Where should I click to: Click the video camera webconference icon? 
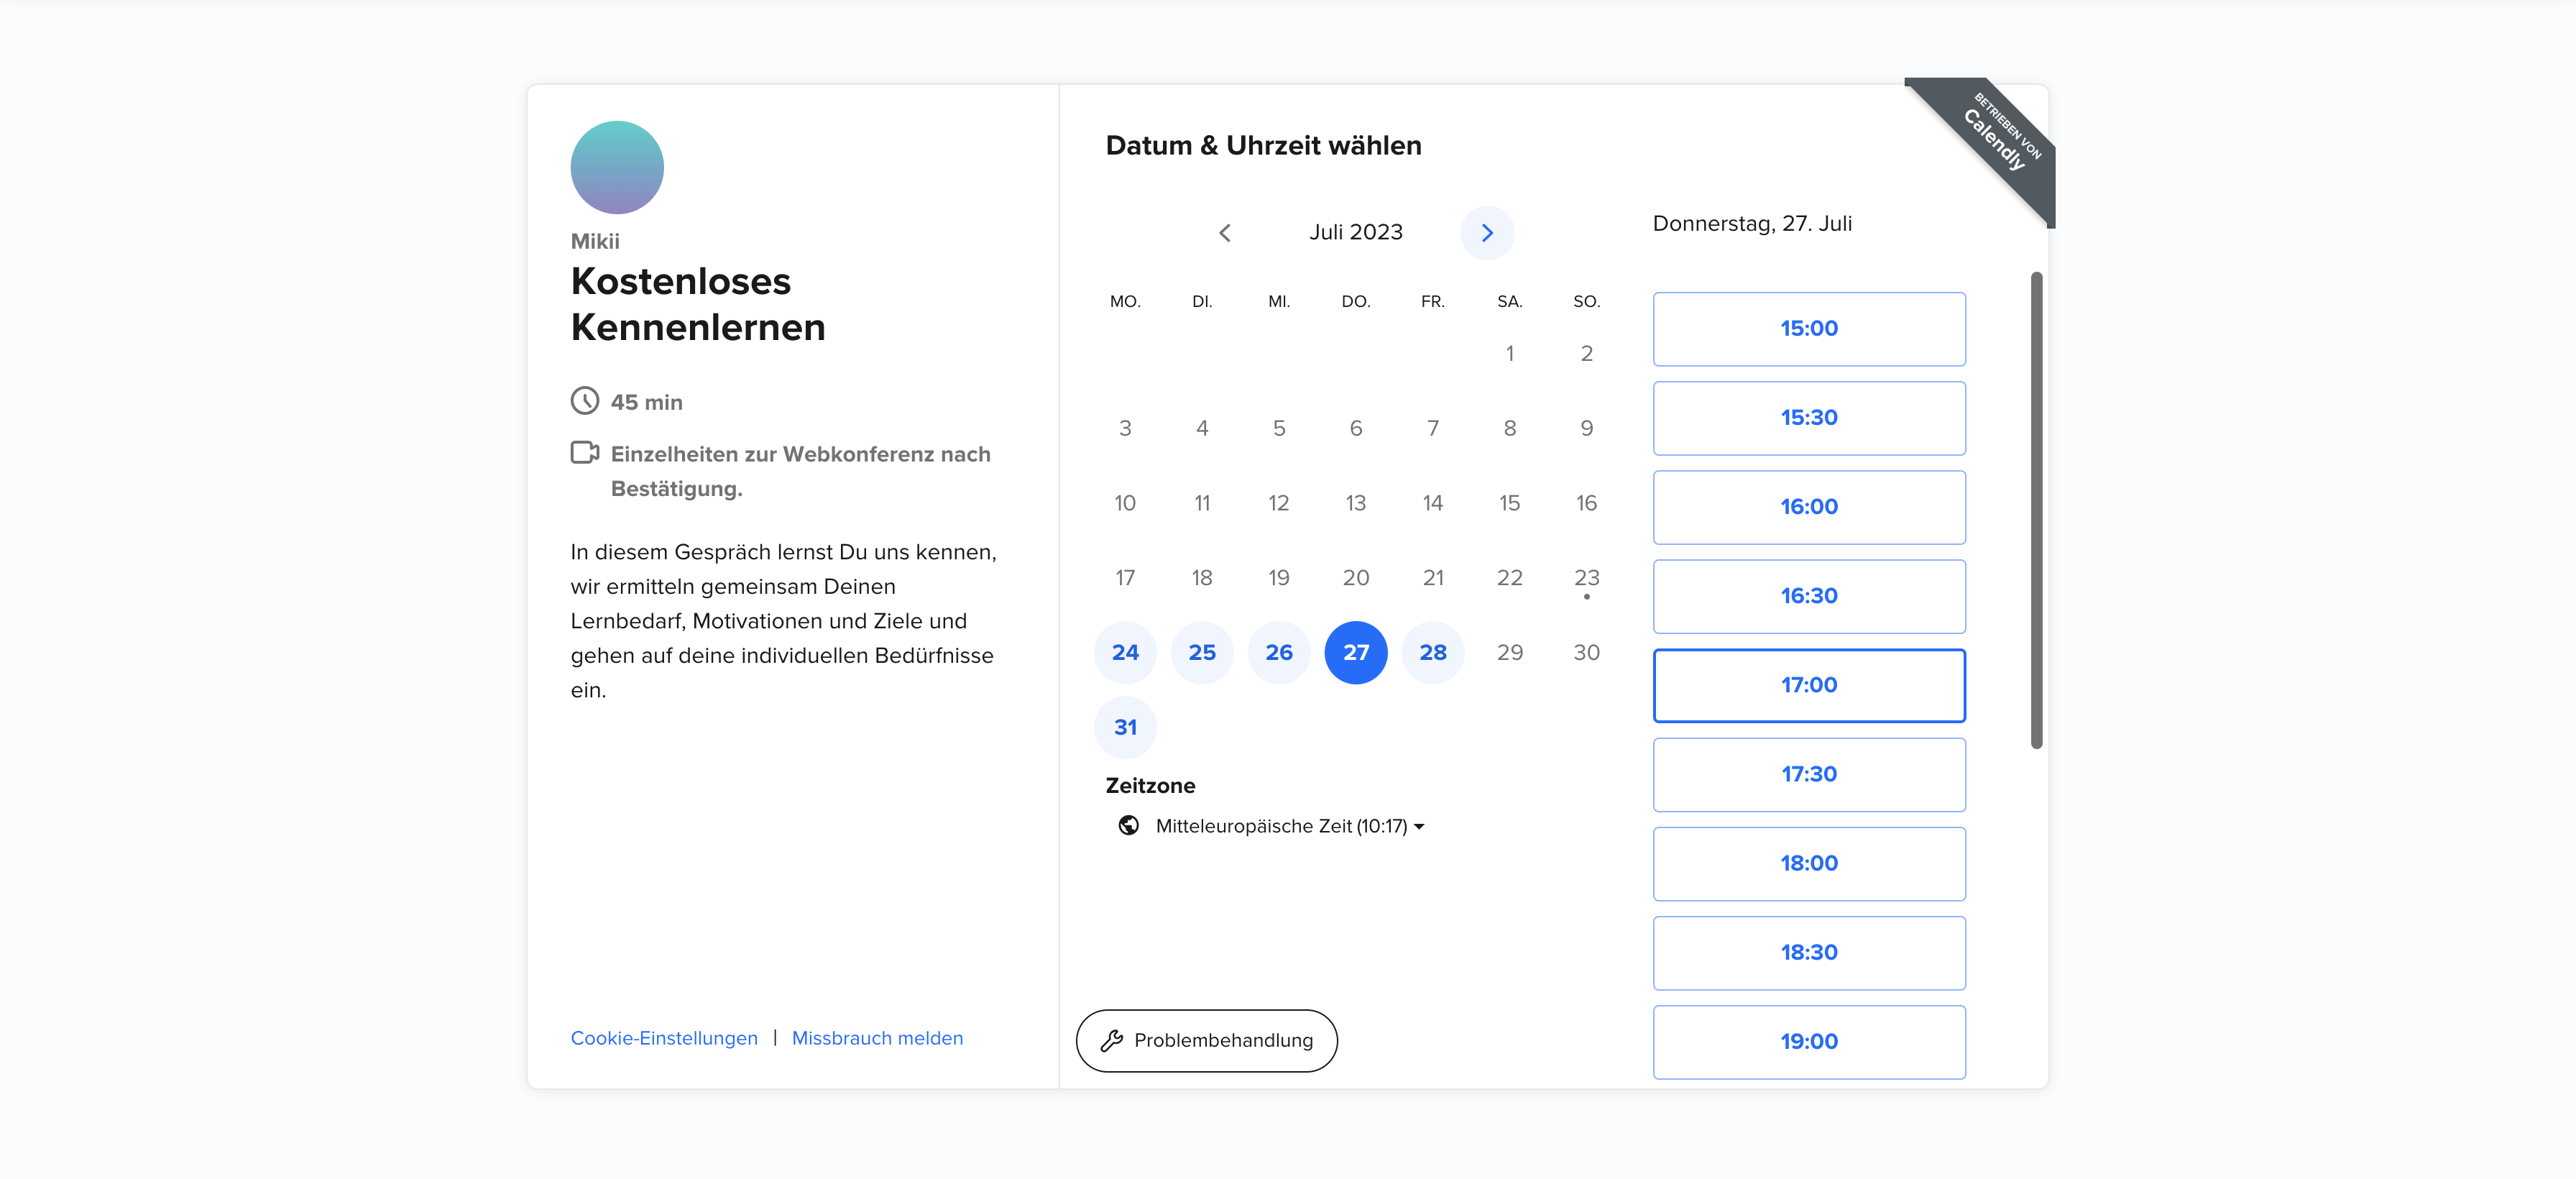585,453
